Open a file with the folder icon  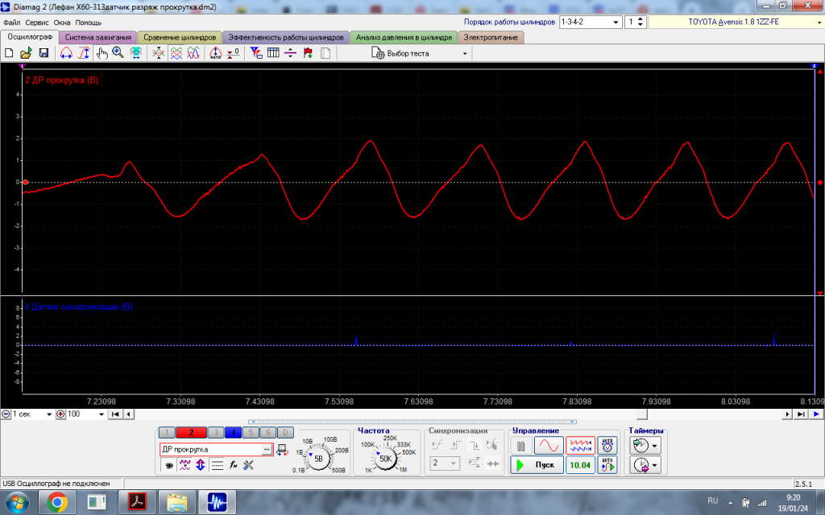[27, 53]
